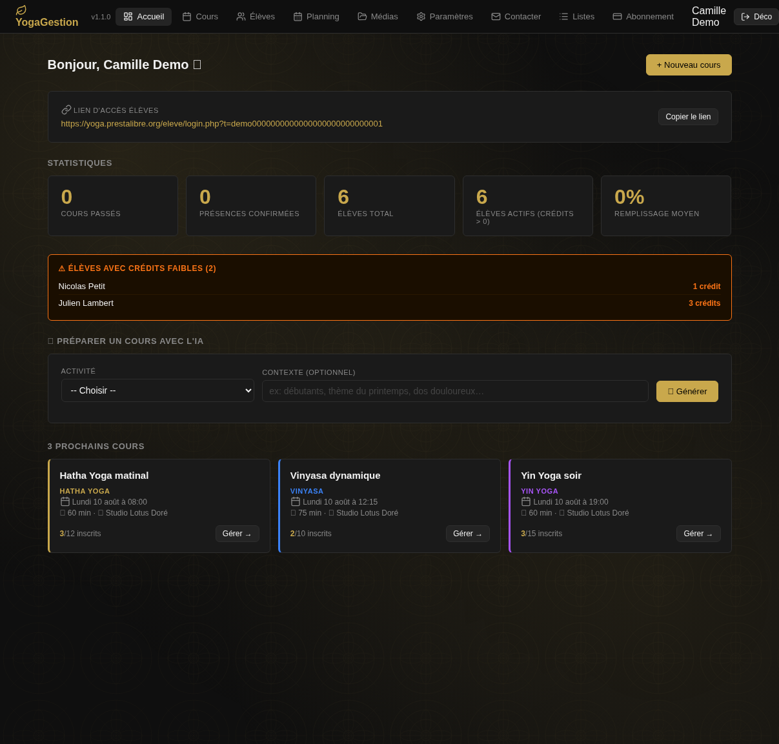Click the Cours calendar icon in navbar
This screenshot has height=744, width=779.
[187, 17]
